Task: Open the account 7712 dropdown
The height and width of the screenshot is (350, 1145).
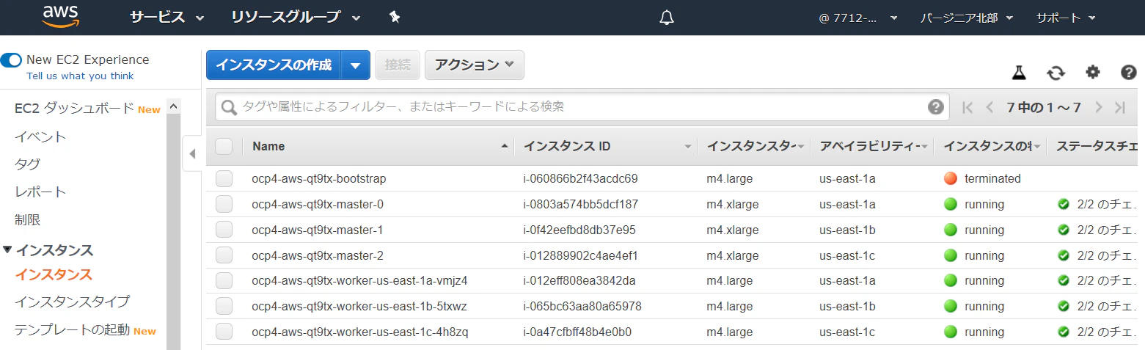Action: 857,18
